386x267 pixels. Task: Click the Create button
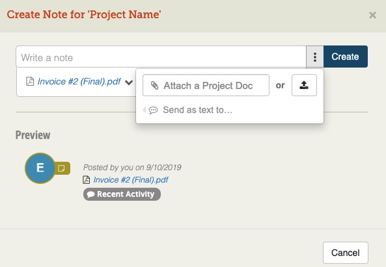pyautogui.click(x=346, y=57)
